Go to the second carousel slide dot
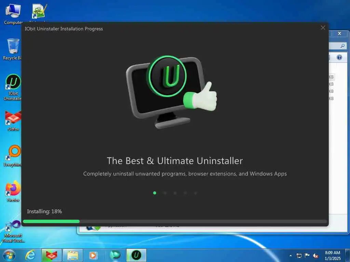 (x=165, y=193)
